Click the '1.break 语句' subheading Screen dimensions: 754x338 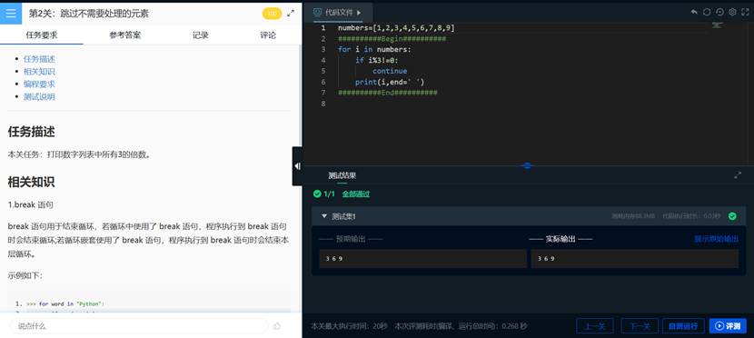[x=30, y=204]
